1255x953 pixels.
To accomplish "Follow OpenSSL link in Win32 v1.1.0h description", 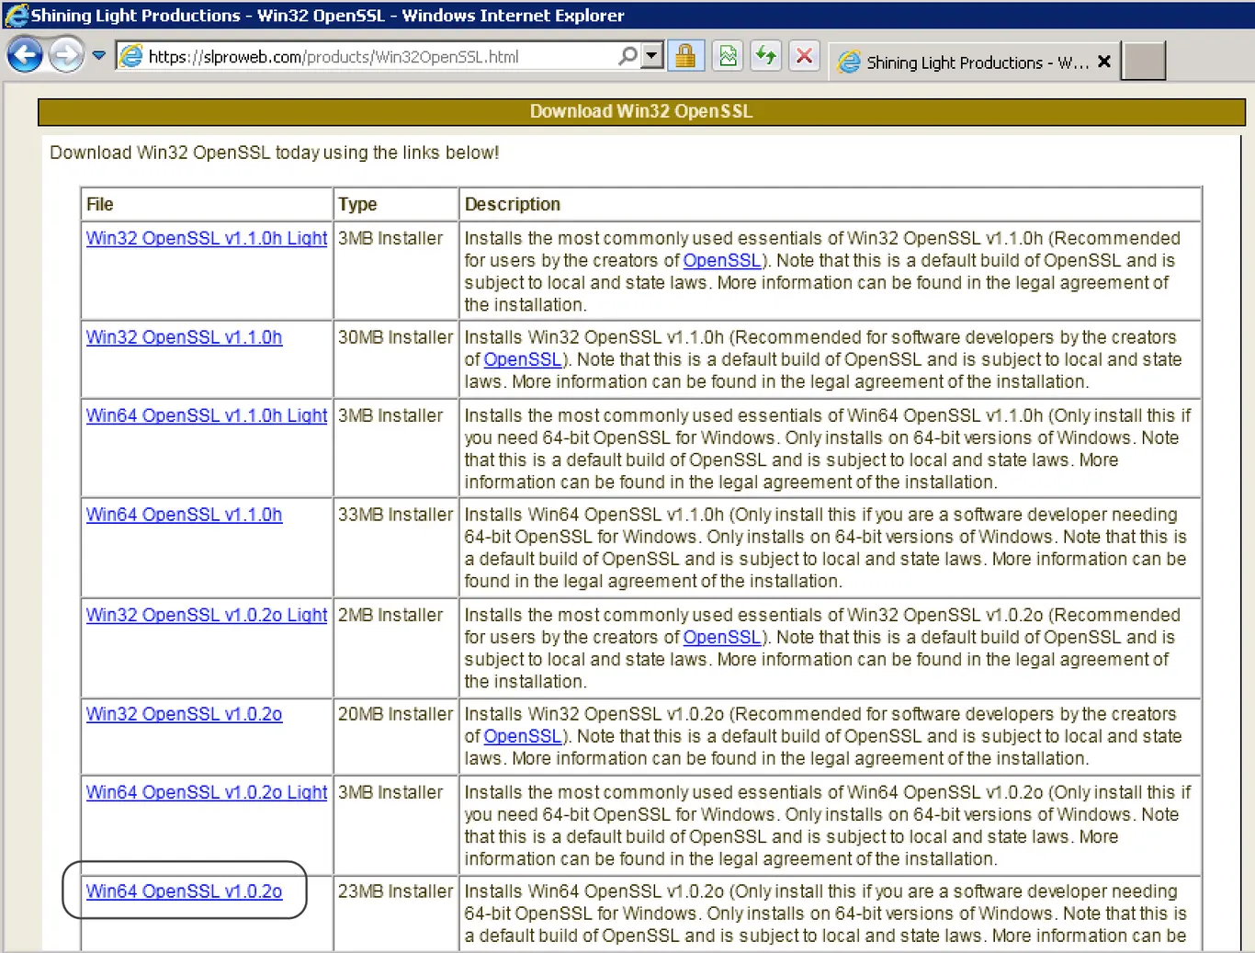I will (523, 359).
